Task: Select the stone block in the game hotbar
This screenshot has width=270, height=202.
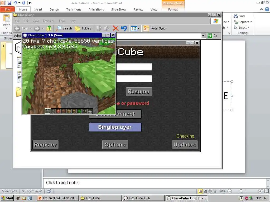Action: tap(48, 111)
